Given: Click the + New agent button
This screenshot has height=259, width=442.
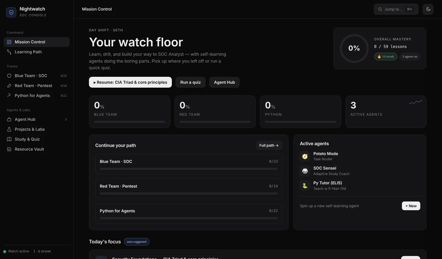Looking at the screenshot, I should click(x=411, y=206).
